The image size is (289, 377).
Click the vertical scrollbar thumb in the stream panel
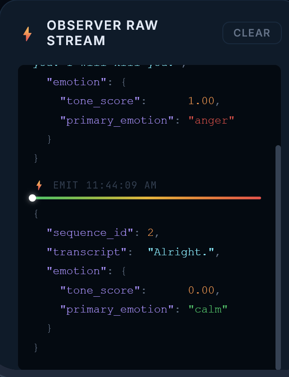pyautogui.click(x=278, y=257)
